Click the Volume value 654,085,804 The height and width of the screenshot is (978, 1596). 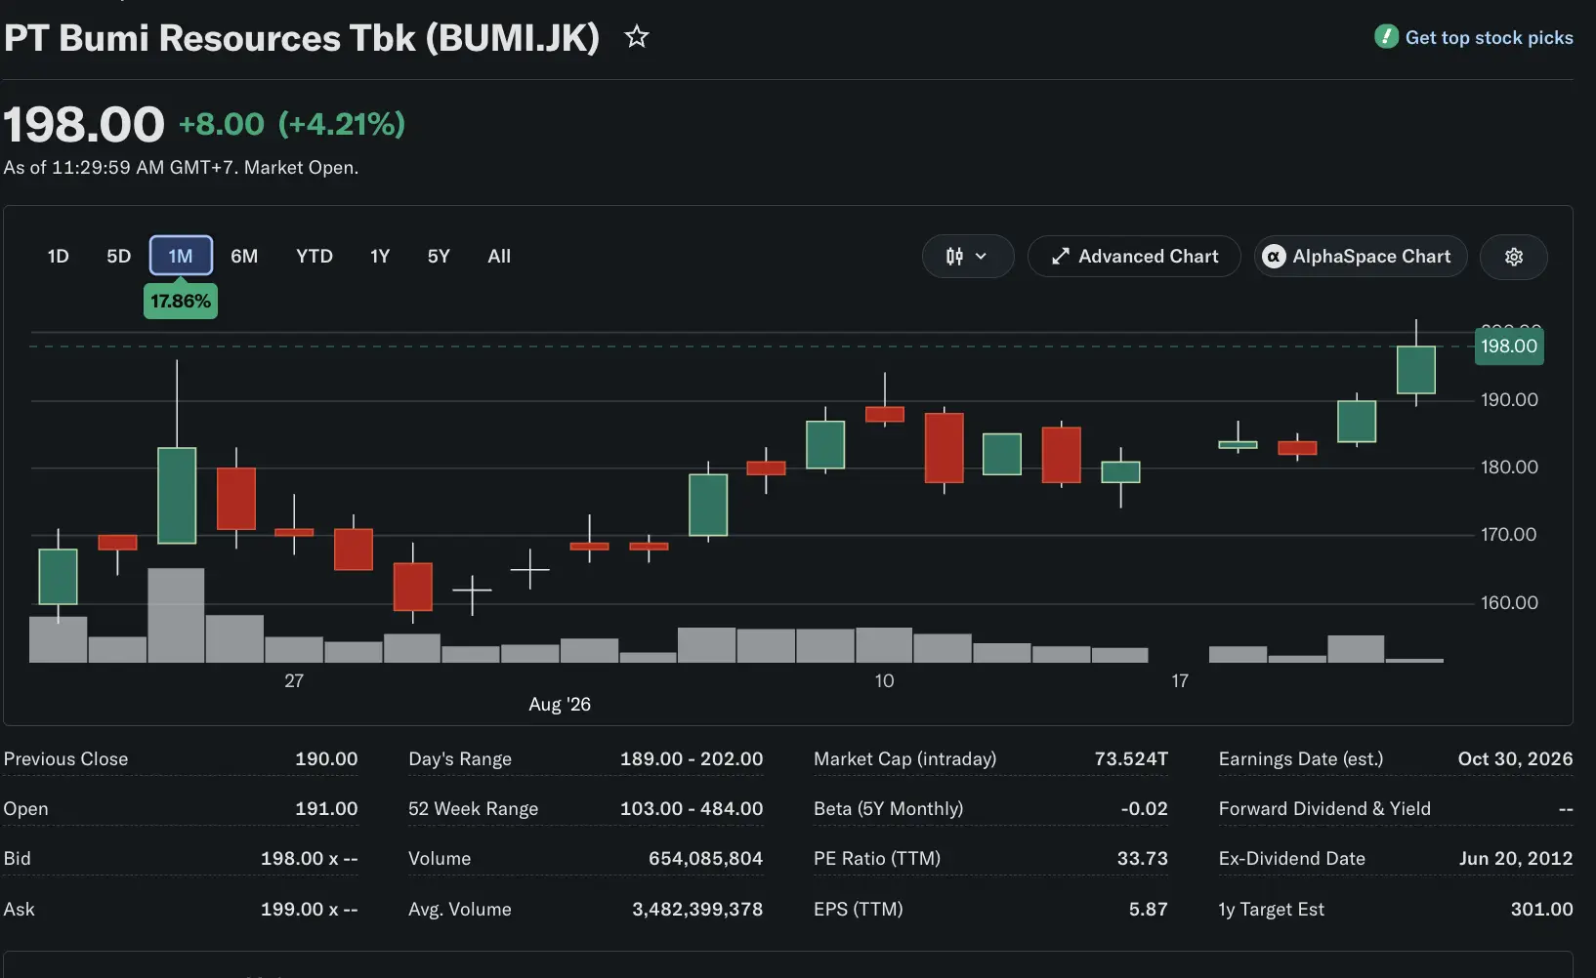(705, 858)
